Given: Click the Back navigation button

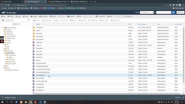Looking at the screenshot, I should coord(56,20).
